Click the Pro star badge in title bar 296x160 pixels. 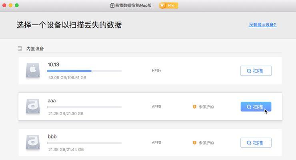coord(168,6)
